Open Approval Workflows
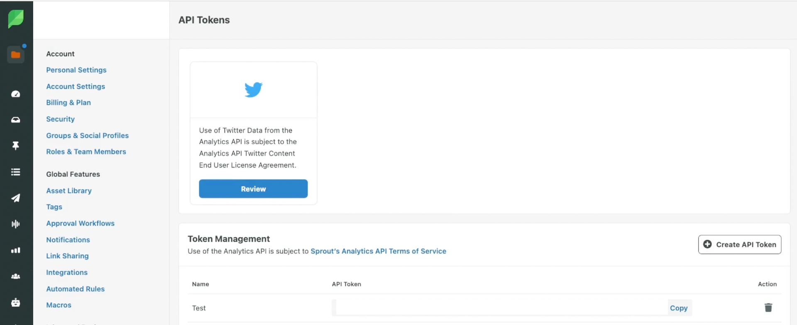Viewport: 797px width, 325px height. [x=81, y=223]
